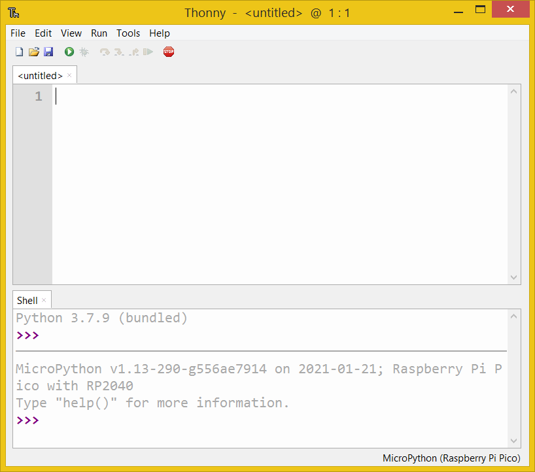Screen dimensions: 535x472
Task: Close the <untitled> editor tab
Action: click(x=69, y=75)
